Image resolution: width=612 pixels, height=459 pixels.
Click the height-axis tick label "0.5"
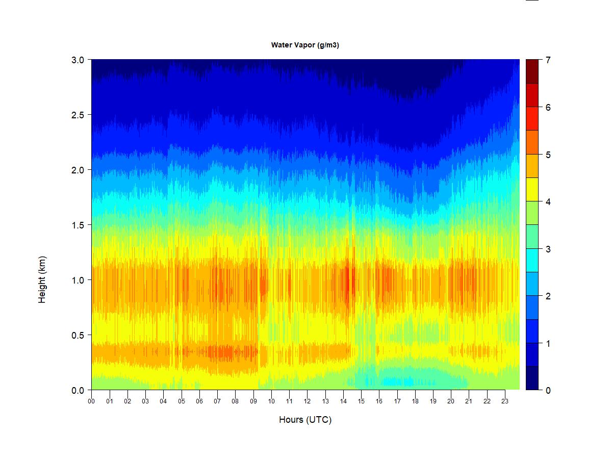tap(78, 335)
